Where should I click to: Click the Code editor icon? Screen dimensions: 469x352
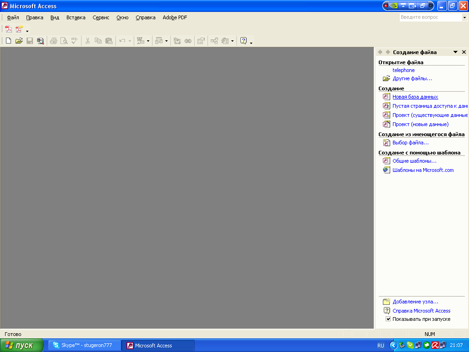(177, 41)
